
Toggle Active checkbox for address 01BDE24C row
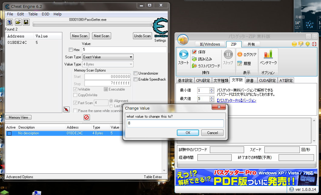(x=9, y=133)
